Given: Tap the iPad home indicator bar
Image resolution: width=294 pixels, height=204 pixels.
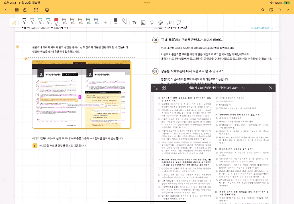Looking at the screenshot, I should [147, 201].
